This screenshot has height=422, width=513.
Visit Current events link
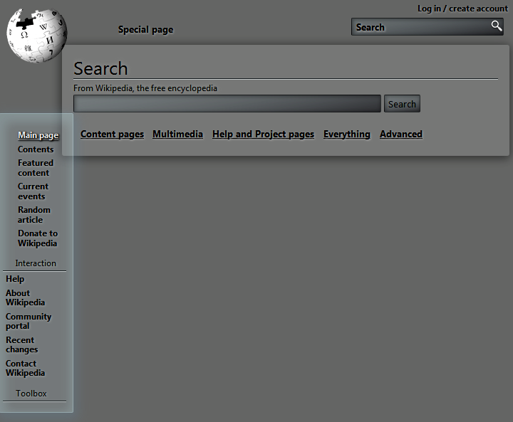coord(33,191)
